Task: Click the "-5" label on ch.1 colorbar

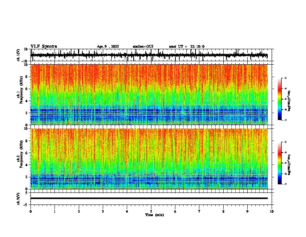Action: [285, 99]
